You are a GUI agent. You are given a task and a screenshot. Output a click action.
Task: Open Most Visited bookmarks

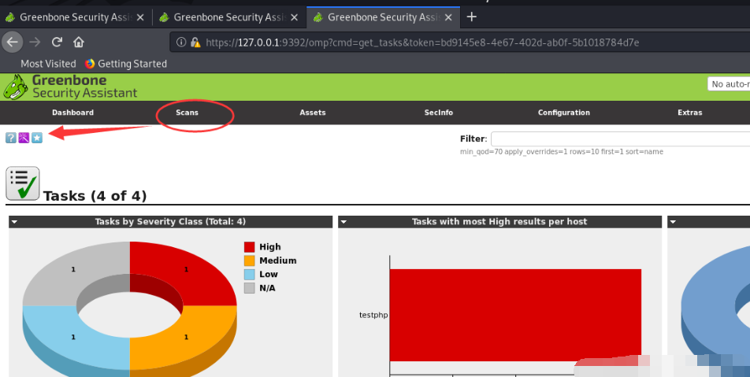pyautogui.click(x=48, y=64)
